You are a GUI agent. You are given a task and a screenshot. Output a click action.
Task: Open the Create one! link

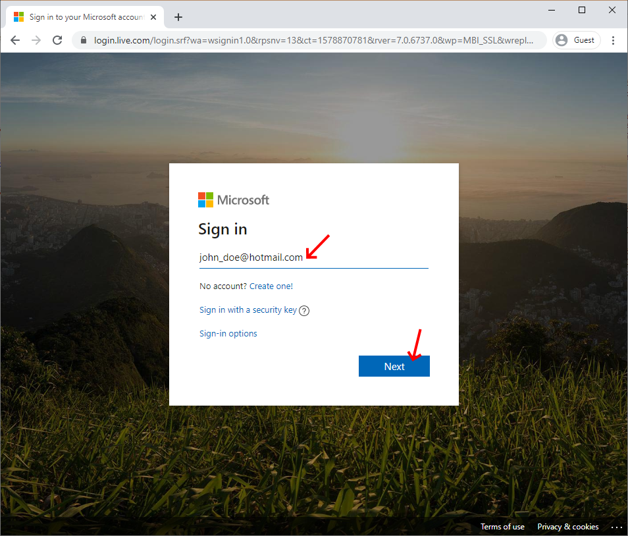tap(271, 286)
